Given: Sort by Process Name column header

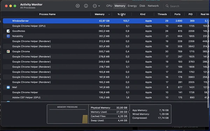Looking at the screenshot, I should 47,14.
